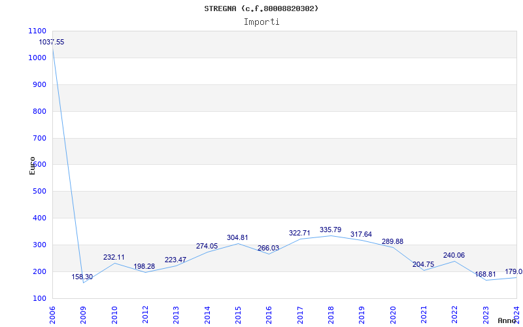Click the 274.05 data value label

tap(207, 247)
